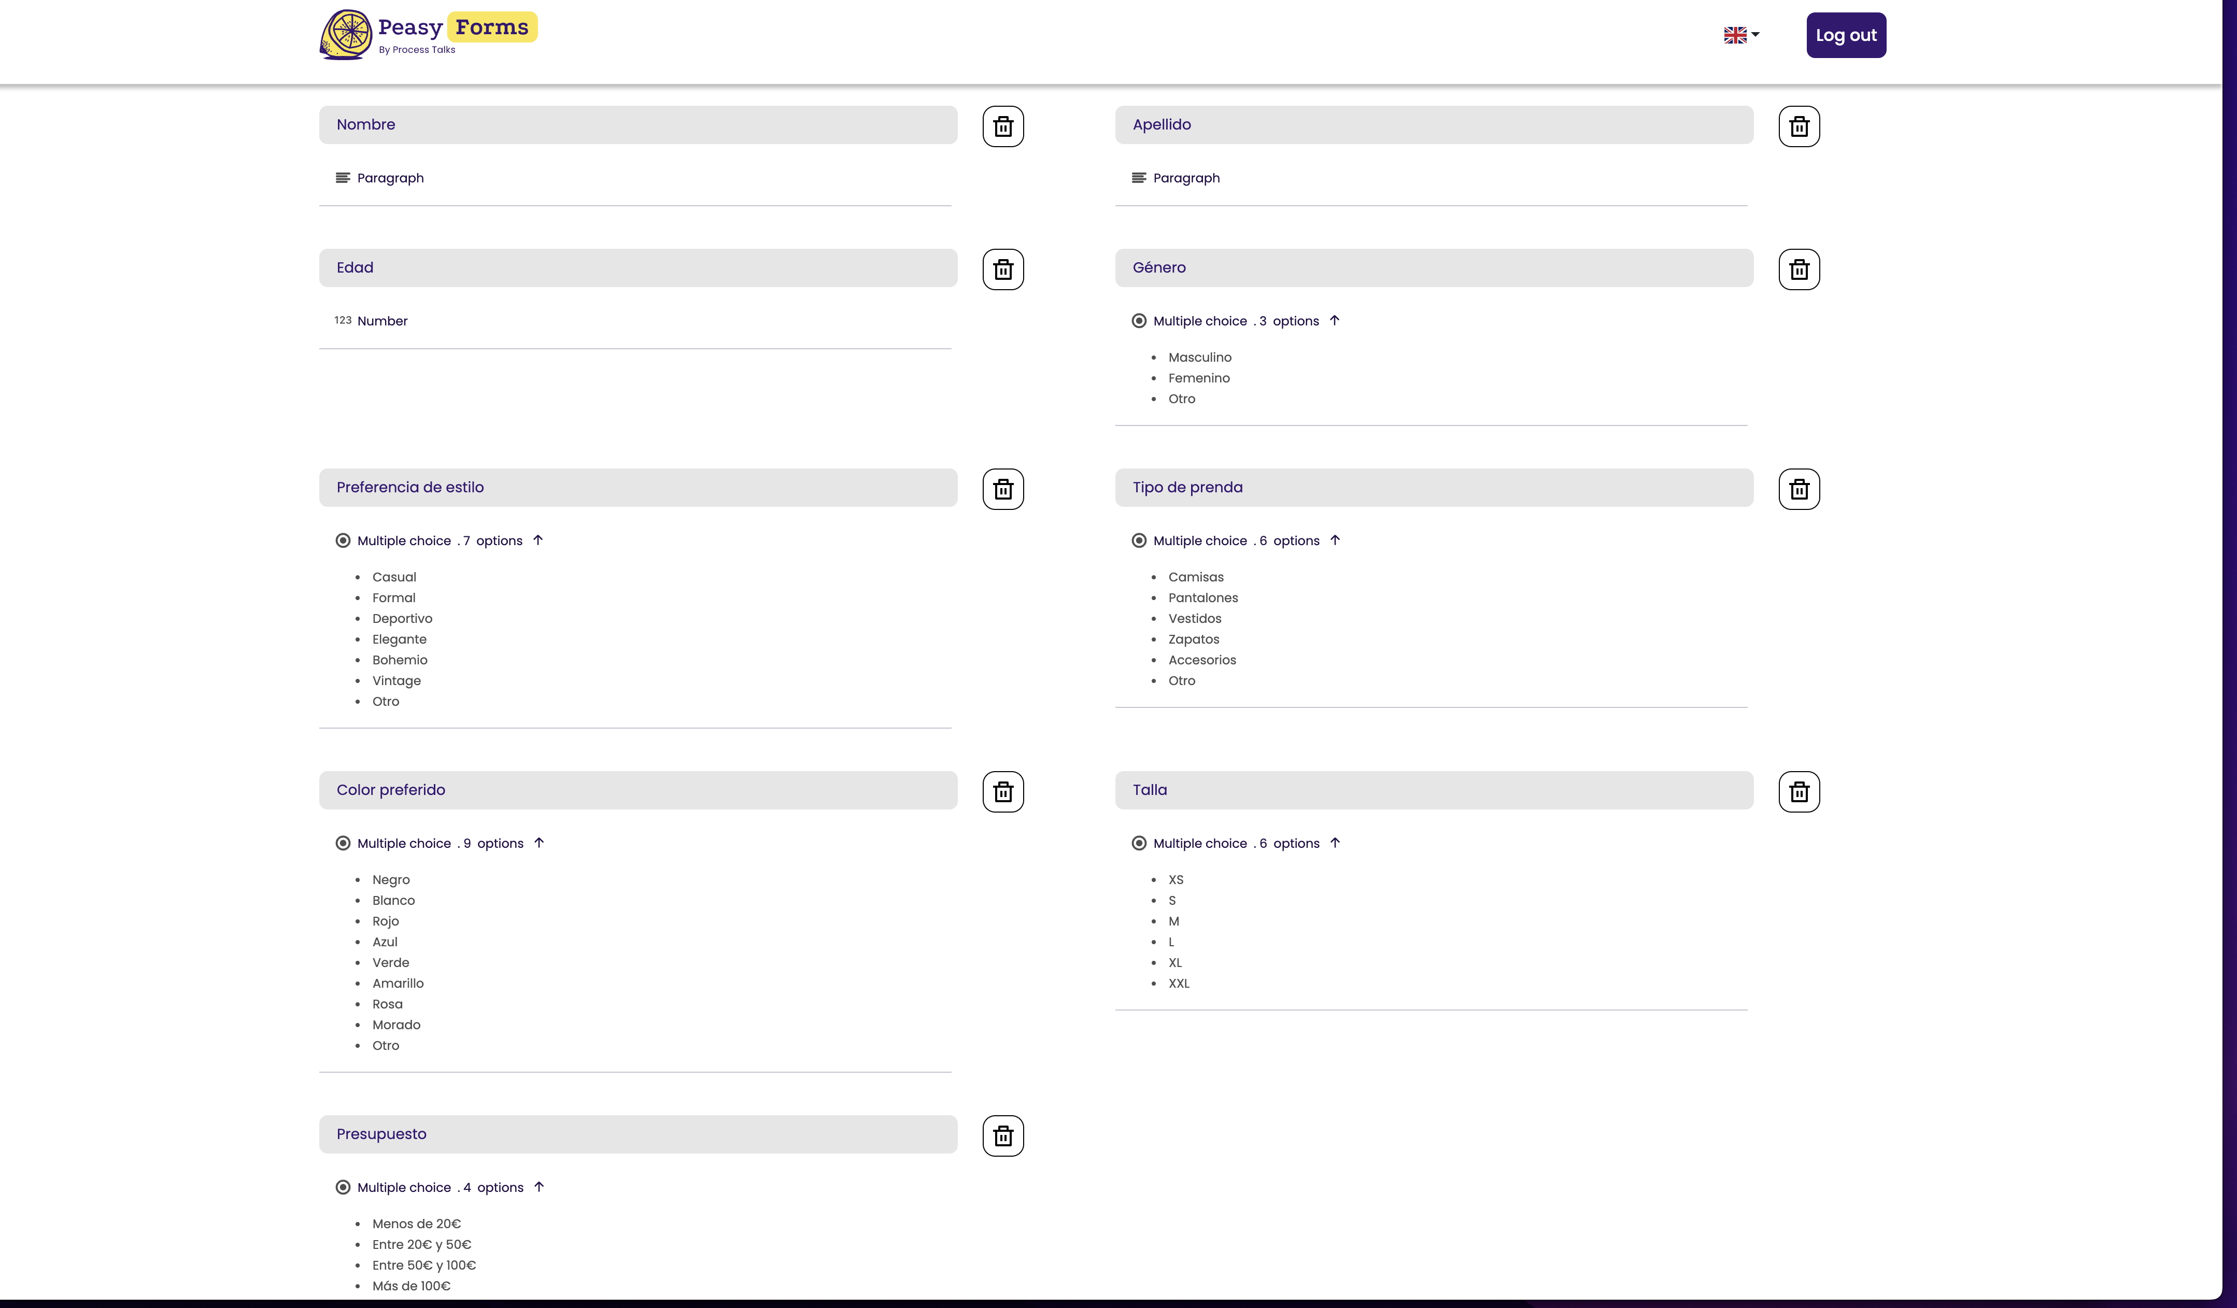Delete the Nombre field with trash icon

(1003, 126)
